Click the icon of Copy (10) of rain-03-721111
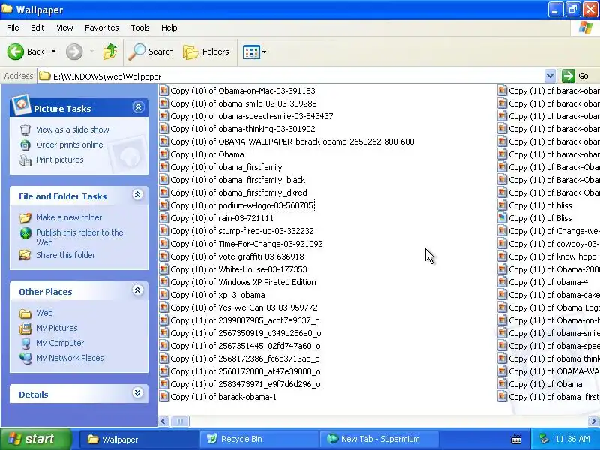Screen dimensions: 600x450 pyautogui.click(x=163, y=218)
